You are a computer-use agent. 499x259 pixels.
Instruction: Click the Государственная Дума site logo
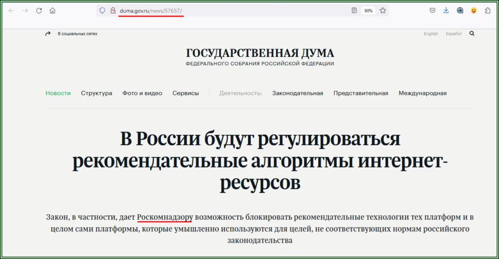(260, 53)
